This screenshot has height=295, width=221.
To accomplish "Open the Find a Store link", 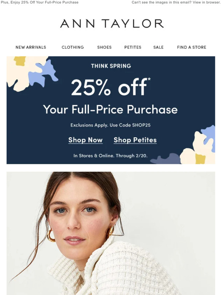I will [192, 47].
